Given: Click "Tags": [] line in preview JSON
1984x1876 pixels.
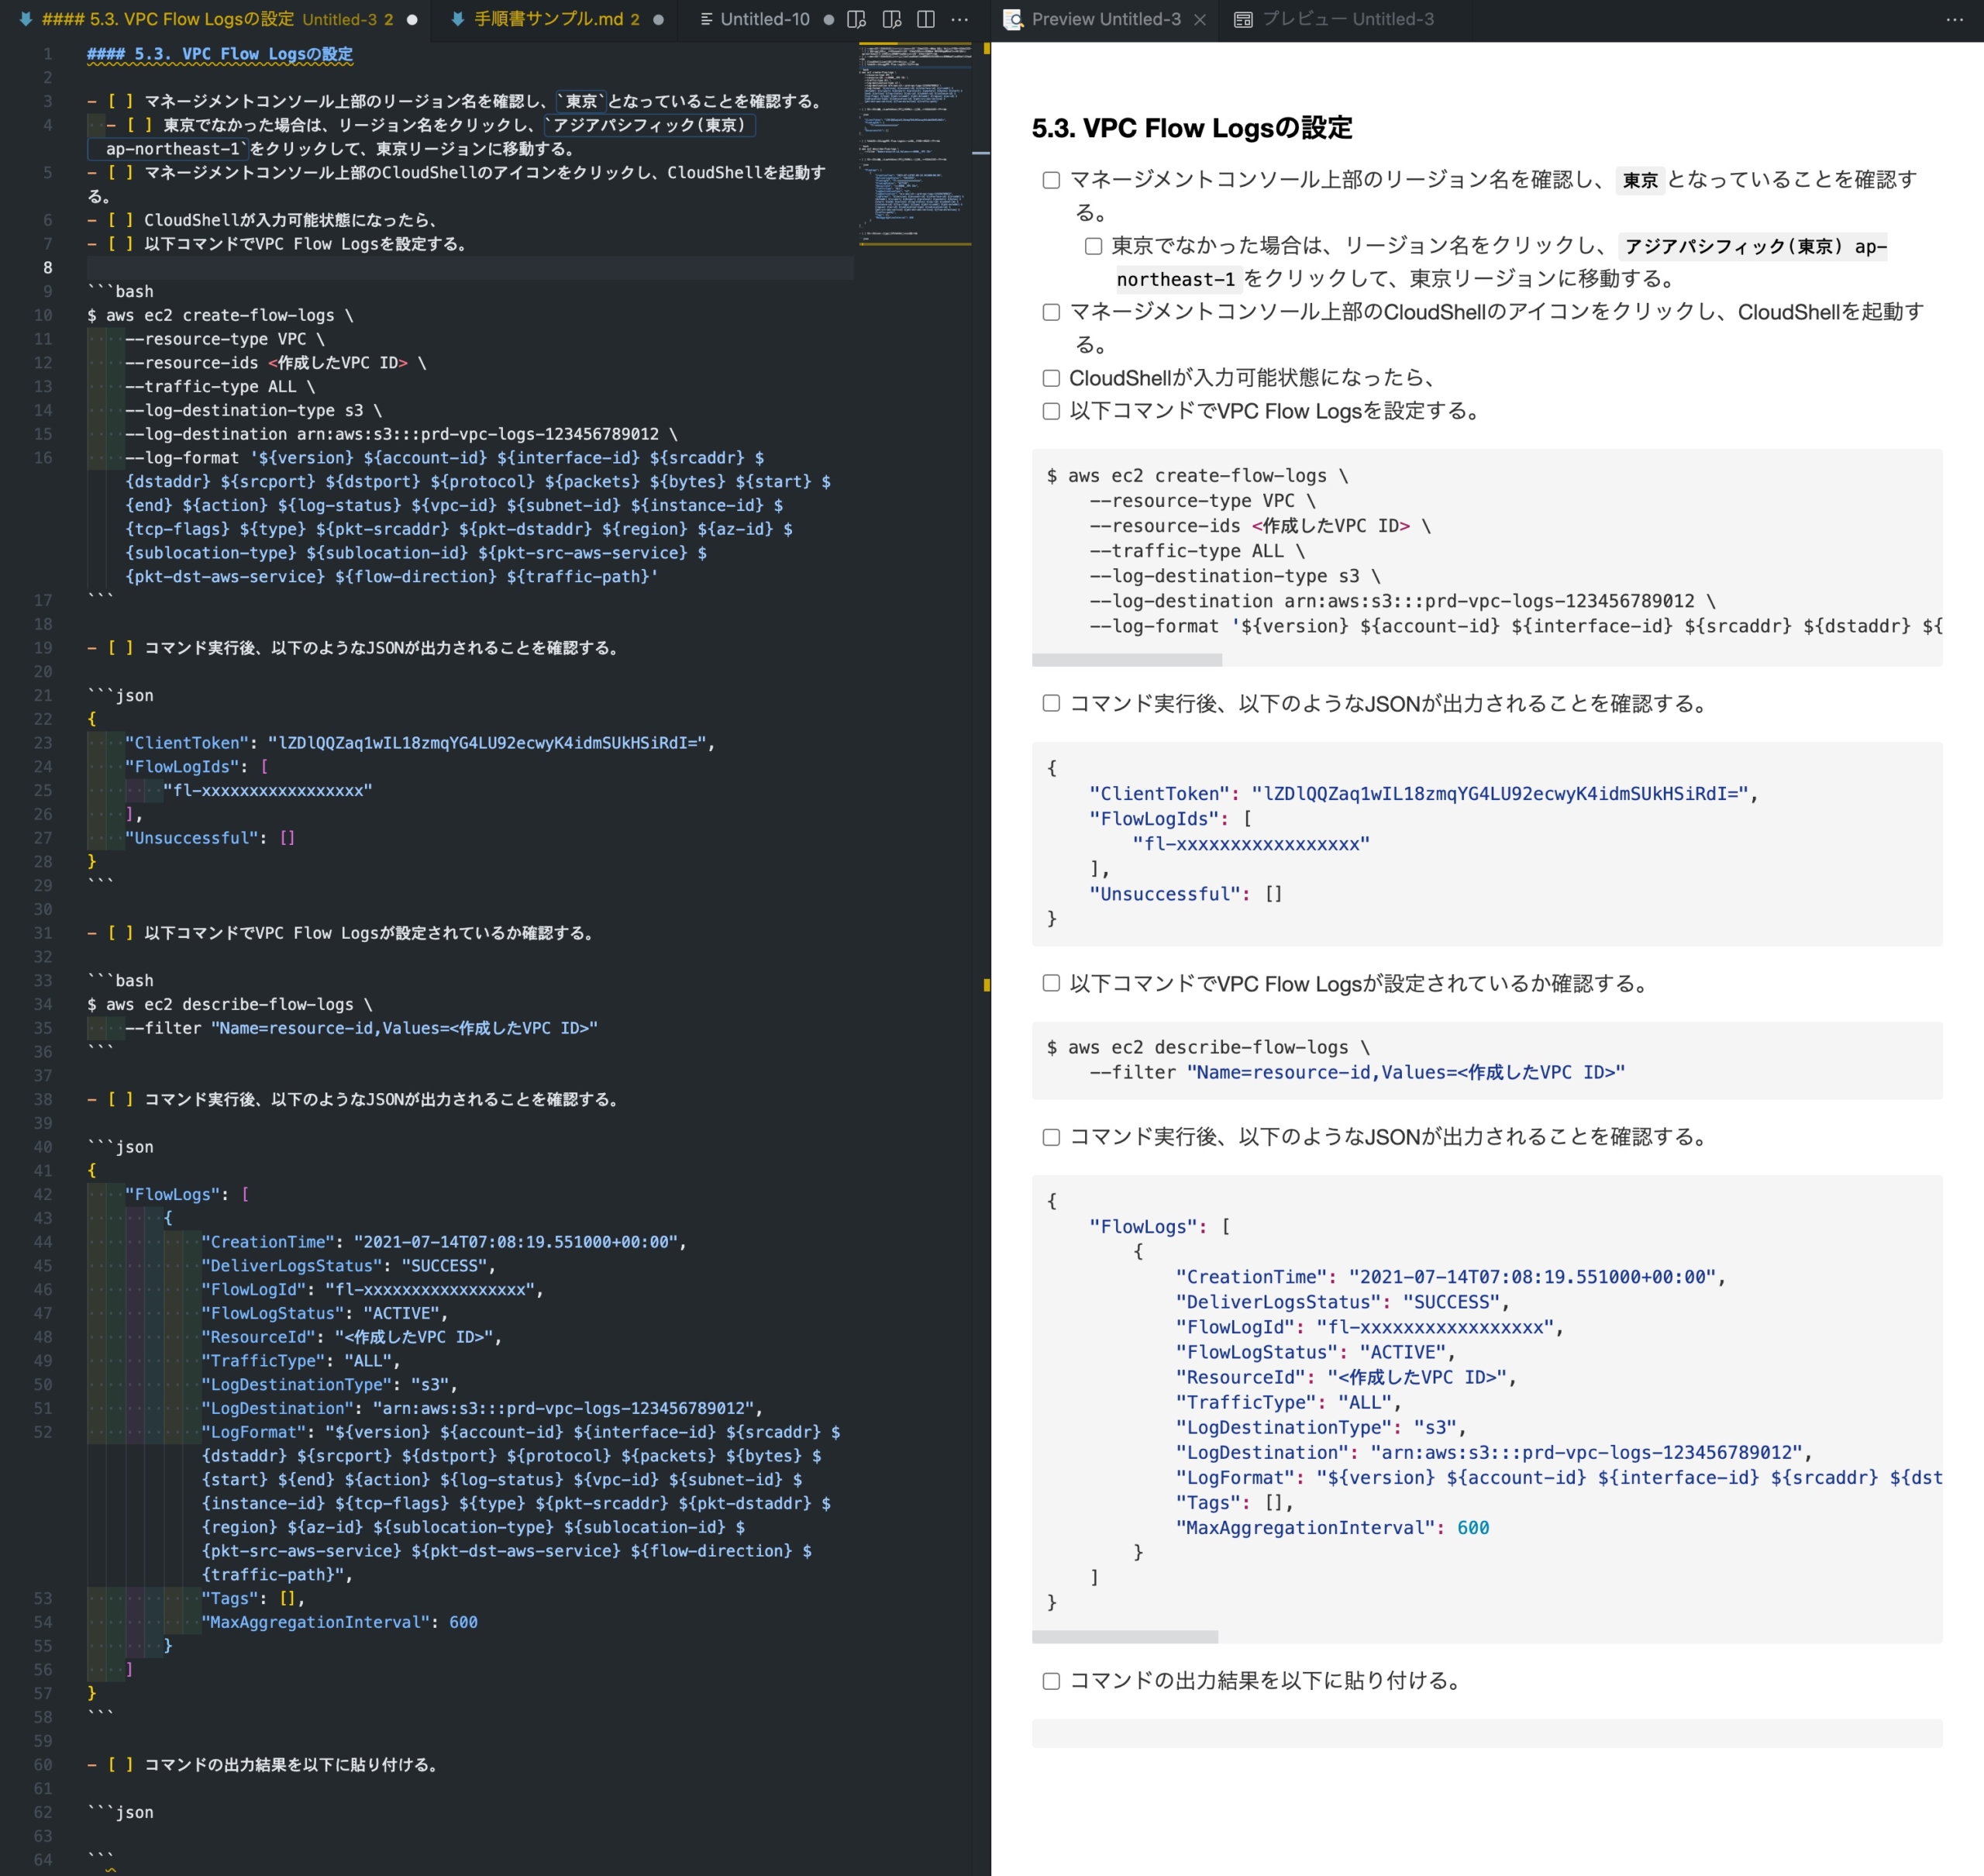Looking at the screenshot, I should point(1235,1502).
